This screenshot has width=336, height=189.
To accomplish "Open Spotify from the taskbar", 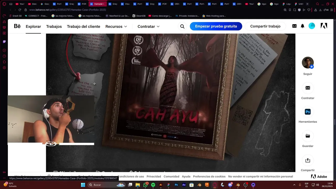I will point(153,185).
